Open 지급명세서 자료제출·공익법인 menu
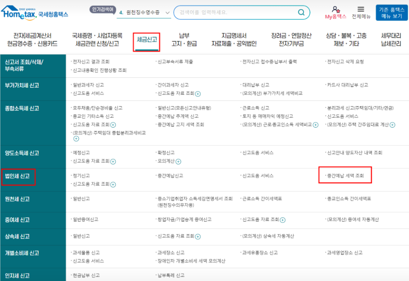The width and height of the screenshot is (409, 281). pyautogui.click(x=234, y=40)
